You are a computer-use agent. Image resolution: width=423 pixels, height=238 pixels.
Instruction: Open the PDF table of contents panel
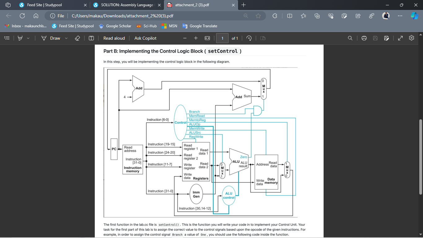click(7, 38)
